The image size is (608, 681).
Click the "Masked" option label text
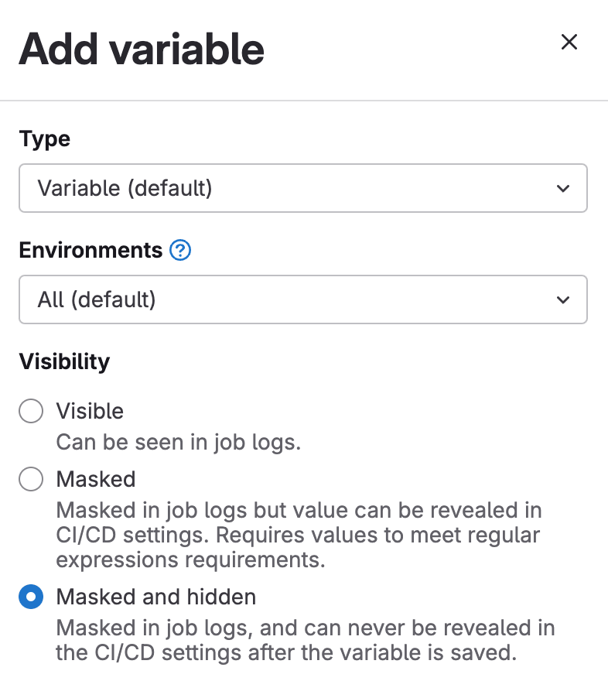(x=96, y=480)
